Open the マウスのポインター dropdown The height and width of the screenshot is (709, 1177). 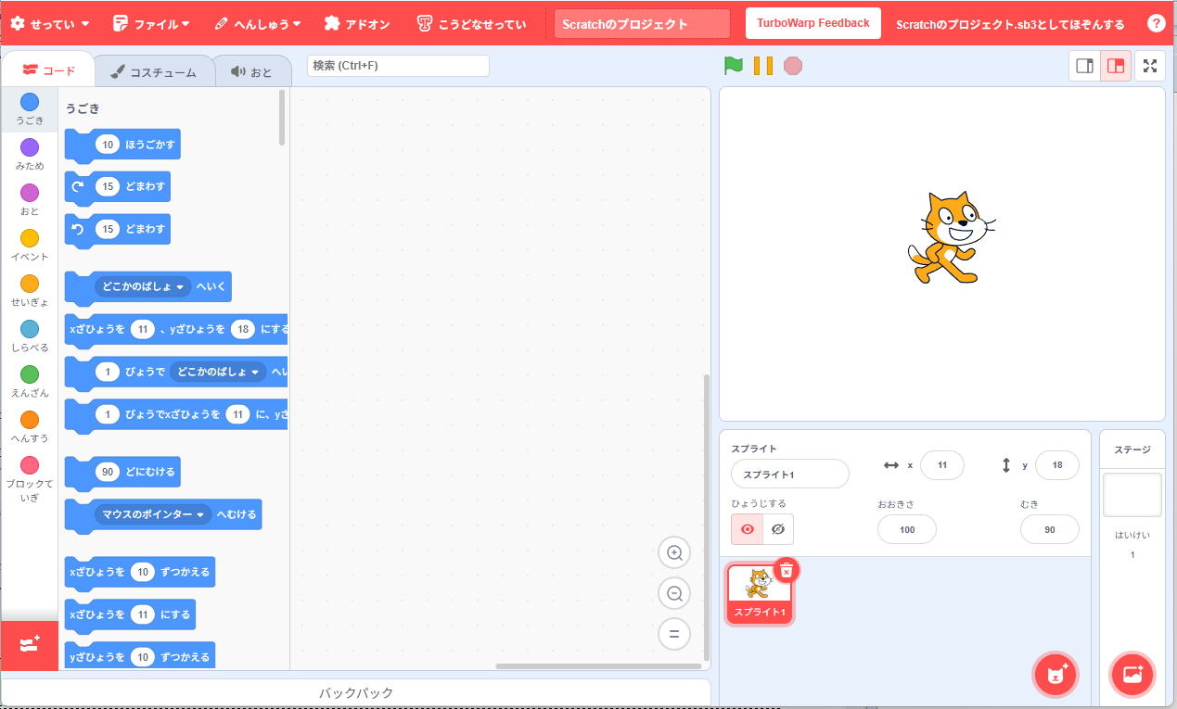point(153,514)
